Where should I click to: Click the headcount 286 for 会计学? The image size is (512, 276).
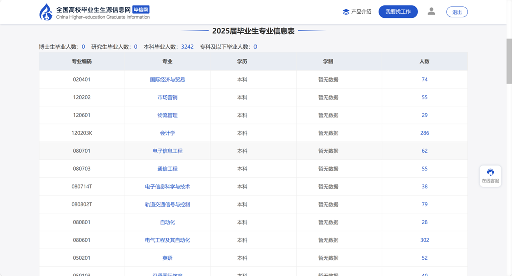pos(424,133)
